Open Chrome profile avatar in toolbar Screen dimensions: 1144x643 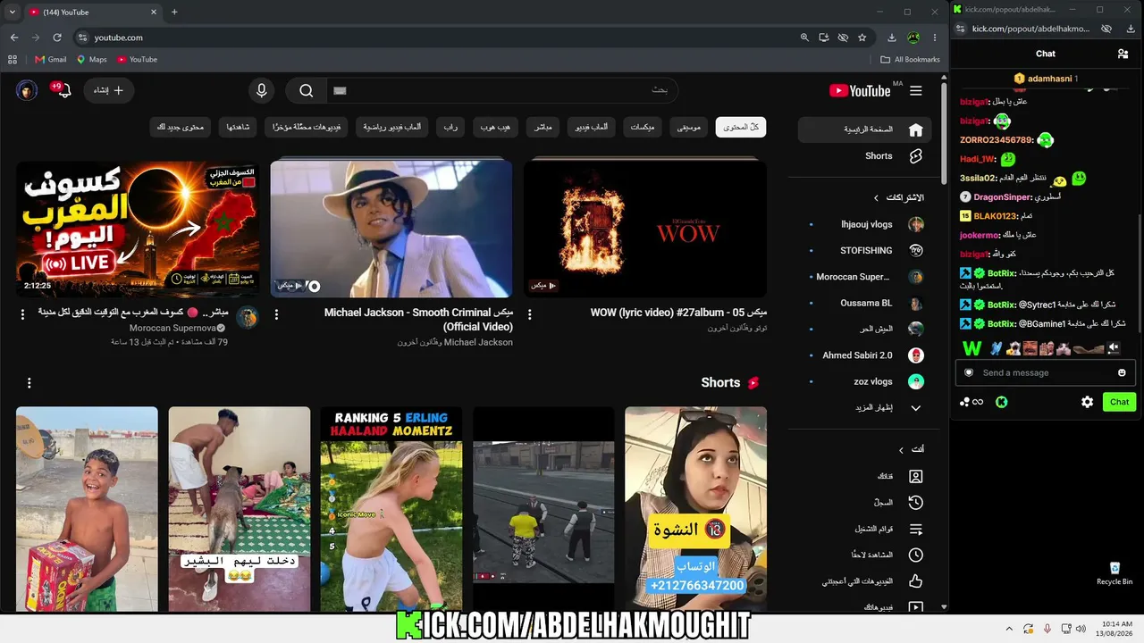click(x=913, y=38)
